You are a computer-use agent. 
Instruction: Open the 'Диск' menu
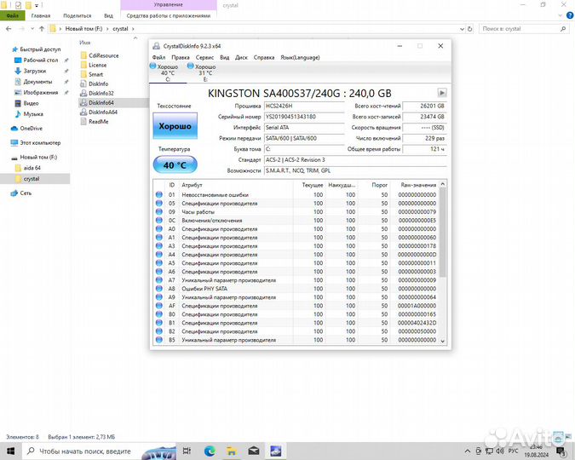pyautogui.click(x=241, y=57)
